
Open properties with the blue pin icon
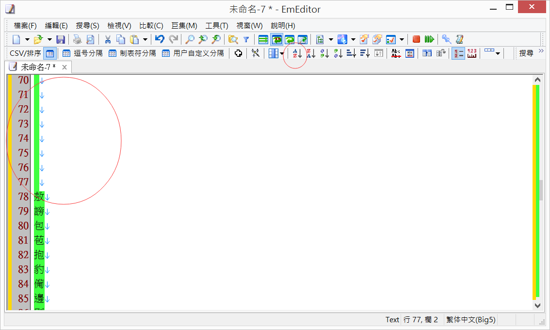coord(446,39)
